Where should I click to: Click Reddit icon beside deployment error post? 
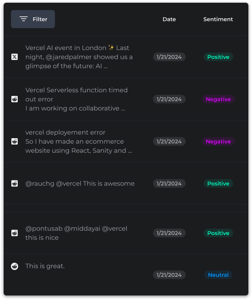pos(15,141)
